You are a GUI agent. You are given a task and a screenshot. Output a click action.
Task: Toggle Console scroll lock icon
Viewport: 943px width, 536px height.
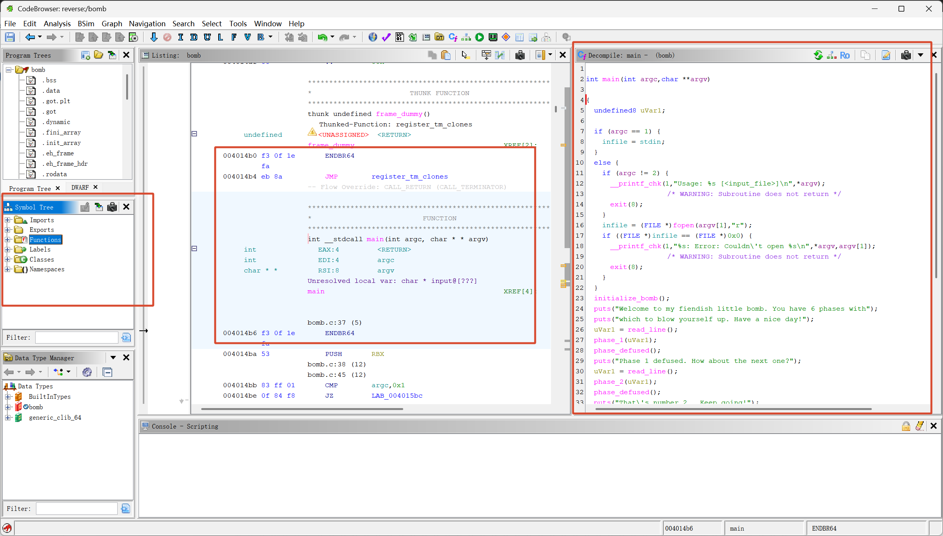(x=906, y=426)
